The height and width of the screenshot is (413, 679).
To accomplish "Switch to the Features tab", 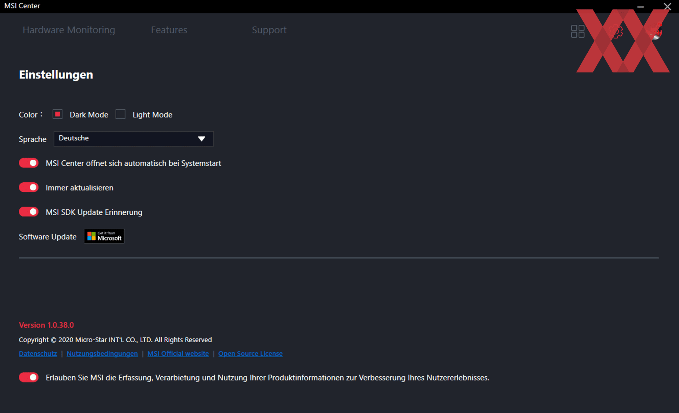I will pyautogui.click(x=169, y=30).
